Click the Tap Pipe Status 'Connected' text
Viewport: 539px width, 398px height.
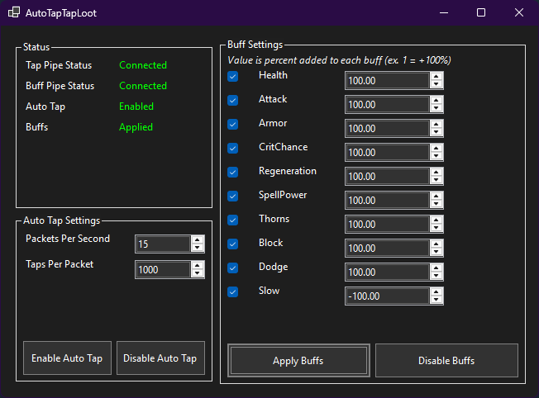pyautogui.click(x=143, y=65)
